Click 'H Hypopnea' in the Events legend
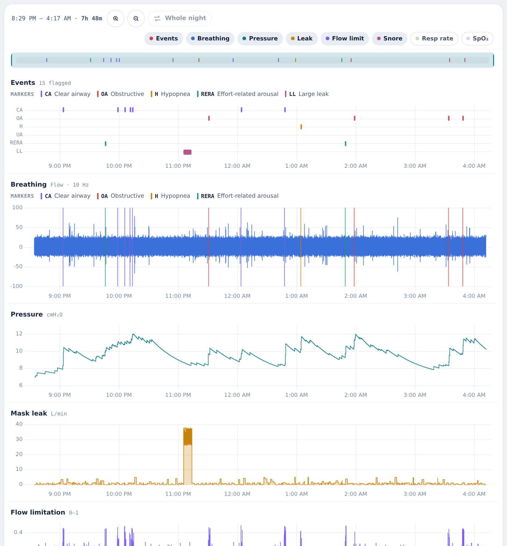507x546 pixels. 170,94
